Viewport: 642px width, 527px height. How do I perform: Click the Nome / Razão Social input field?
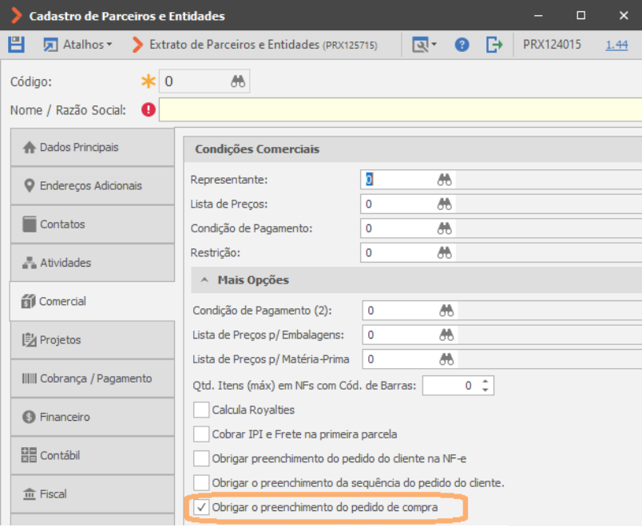pyautogui.click(x=400, y=109)
